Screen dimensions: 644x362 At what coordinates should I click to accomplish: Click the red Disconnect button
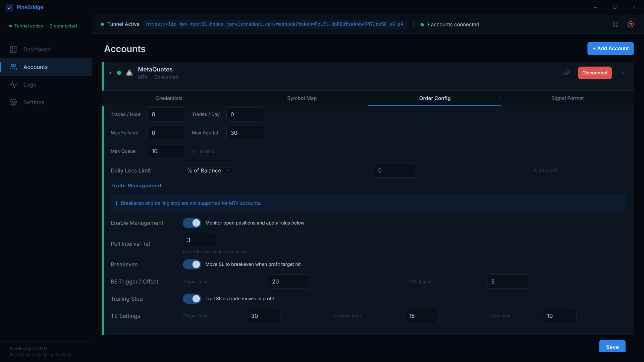pos(595,73)
